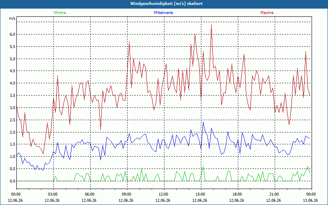Image resolution: width=328 pixels, height=205 pixels.
Task: Click the blue Mittelwerte peak just after 15:00
Action: coord(203,122)
